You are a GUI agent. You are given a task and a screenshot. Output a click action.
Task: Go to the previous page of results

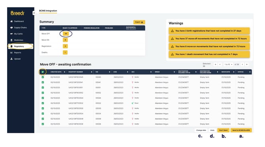[220, 64]
